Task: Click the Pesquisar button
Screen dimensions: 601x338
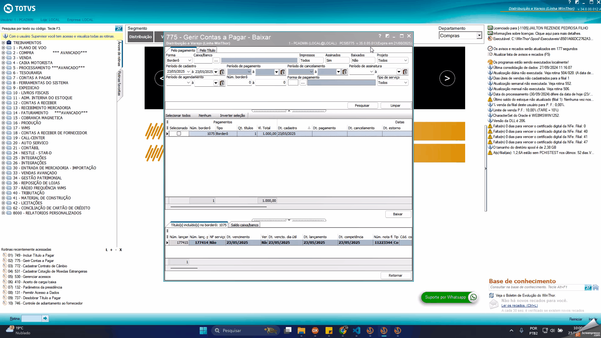Action: 362,105
